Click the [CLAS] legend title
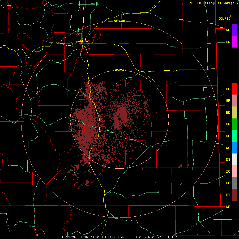 coord(224,18)
